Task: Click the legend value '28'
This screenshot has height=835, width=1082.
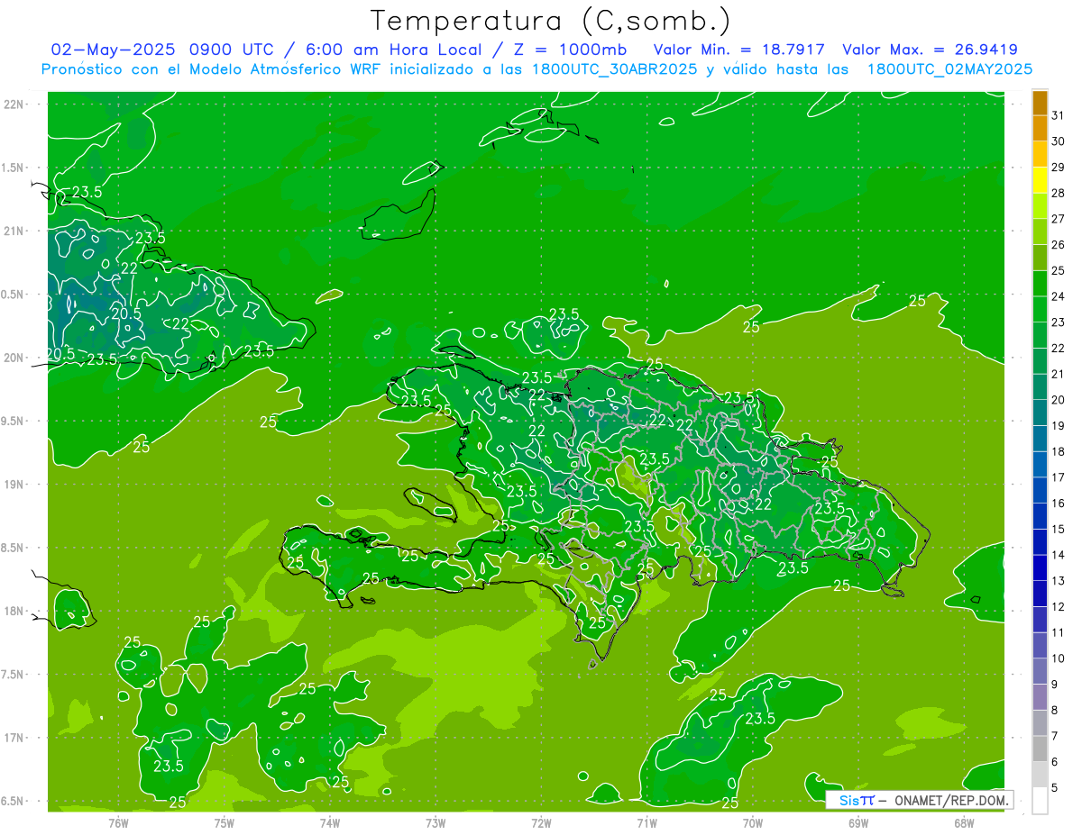Action: (1058, 193)
